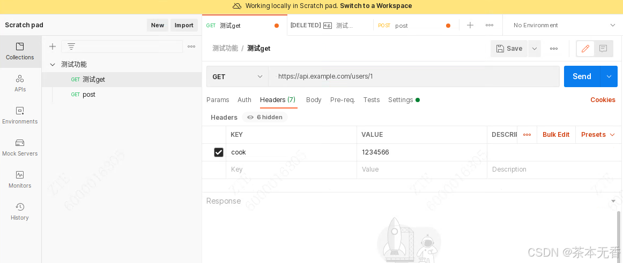Select the post request in tree
Screen dimensions: 623x263
(x=122, y=95)
